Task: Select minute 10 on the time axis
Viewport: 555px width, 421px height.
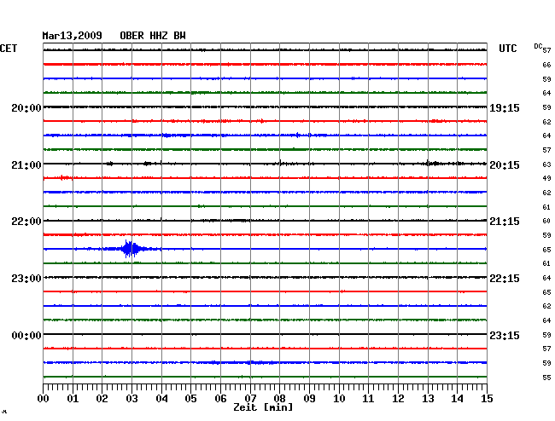Action: [339, 399]
